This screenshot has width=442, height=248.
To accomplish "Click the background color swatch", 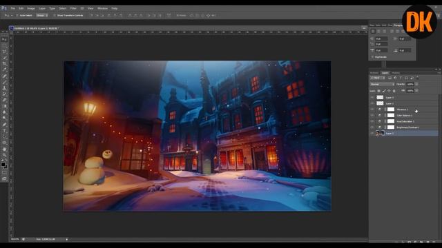I will pyautogui.click(x=6, y=167).
